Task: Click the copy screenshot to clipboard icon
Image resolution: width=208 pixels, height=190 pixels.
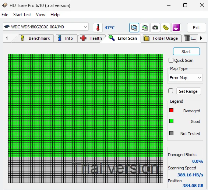Action: (x=144, y=28)
